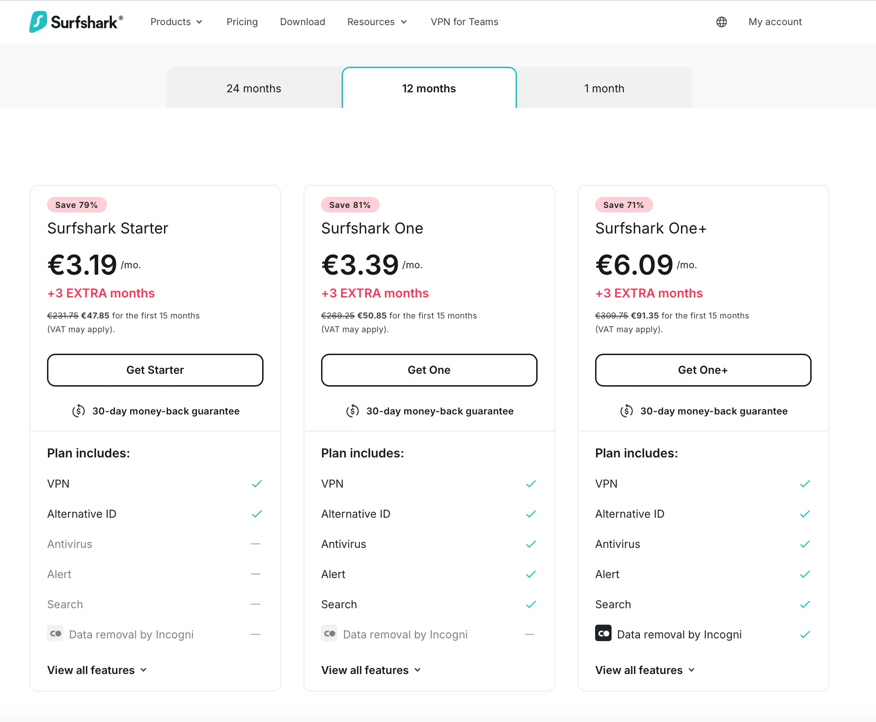The height and width of the screenshot is (722, 876).
Task: Click VPN checkmark in Starter plan
Action: pyautogui.click(x=257, y=483)
